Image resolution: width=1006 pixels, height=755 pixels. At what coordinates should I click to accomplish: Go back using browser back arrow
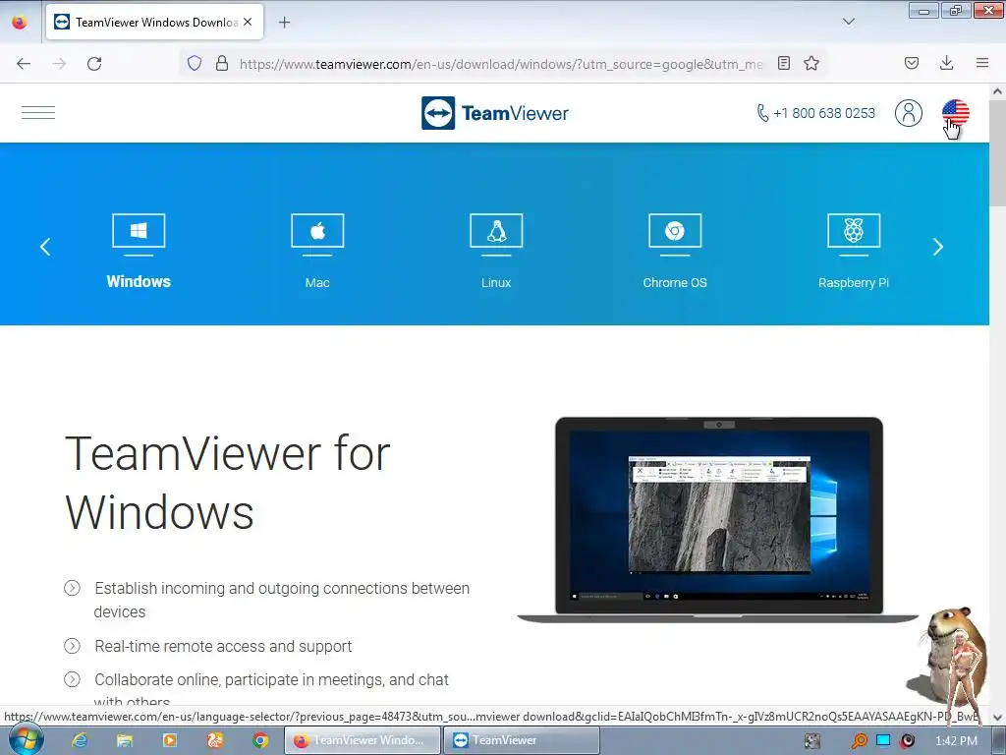tap(24, 64)
